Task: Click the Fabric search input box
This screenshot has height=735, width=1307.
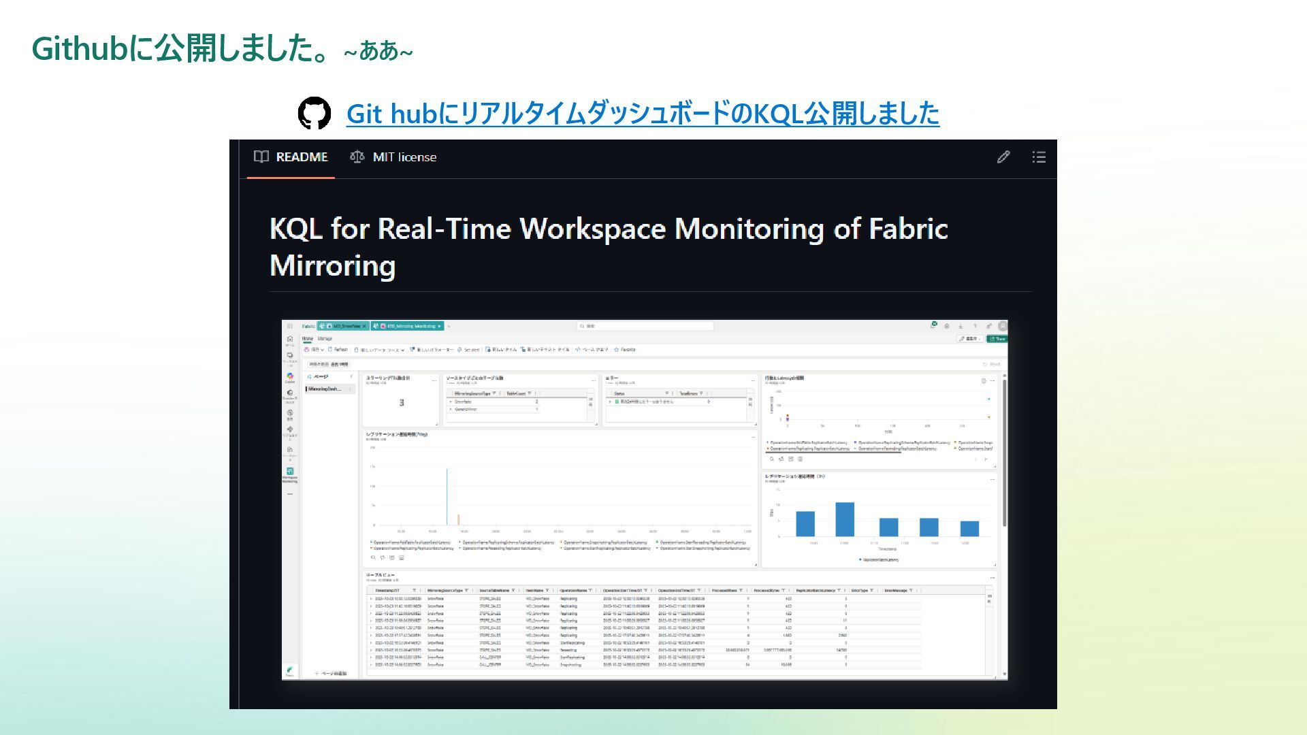Action: point(644,326)
